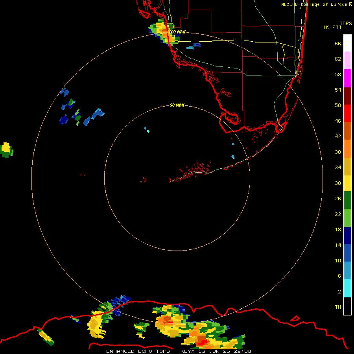Click the white swatch in the tops legend
Screen dimensions: 354x354
click(347, 43)
